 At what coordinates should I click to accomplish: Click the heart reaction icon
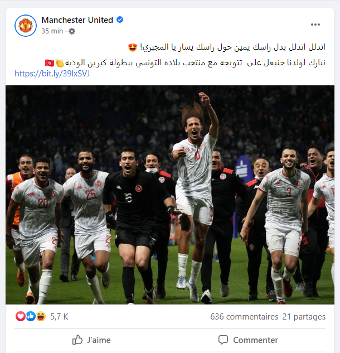pyautogui.click(x=20, y=316)
